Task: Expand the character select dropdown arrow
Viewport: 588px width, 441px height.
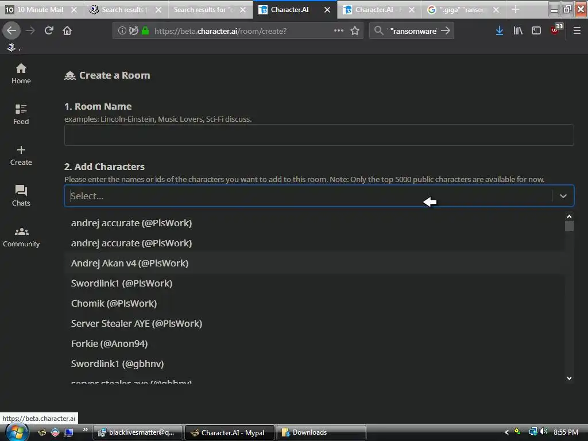Action: point(563,196)
